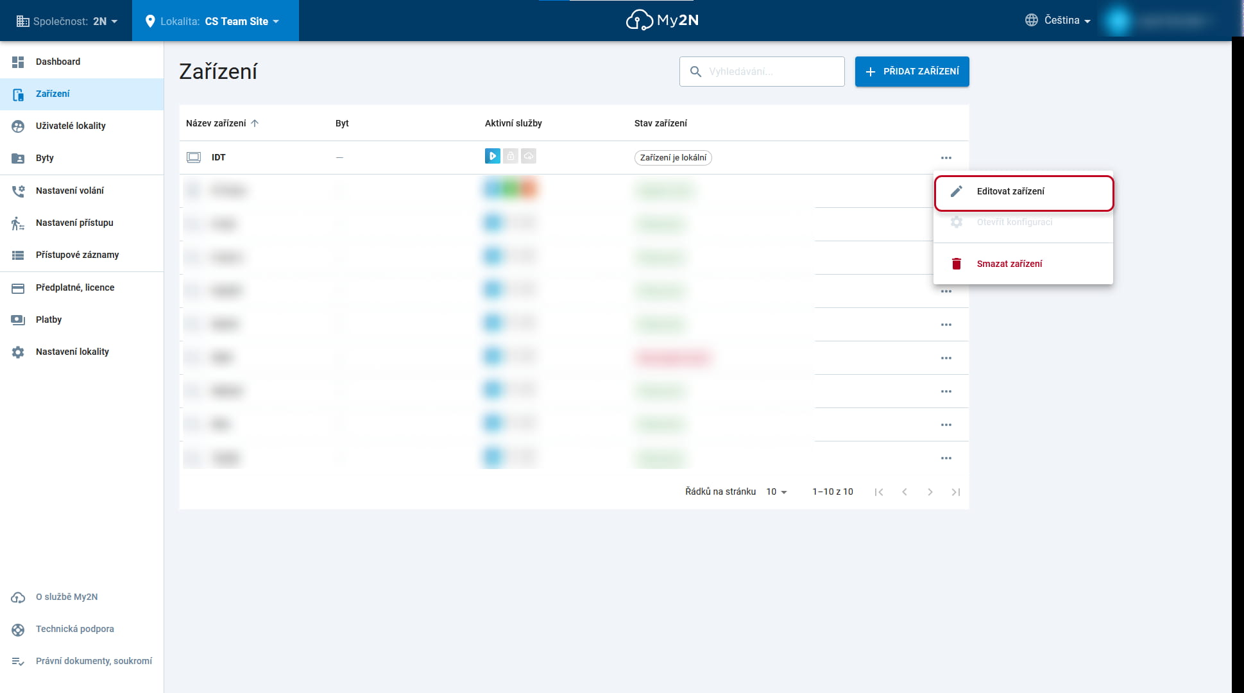Screen dimensions: 1244x693
Task: Click the legal documents checklist icon
Action: [18, 662]
